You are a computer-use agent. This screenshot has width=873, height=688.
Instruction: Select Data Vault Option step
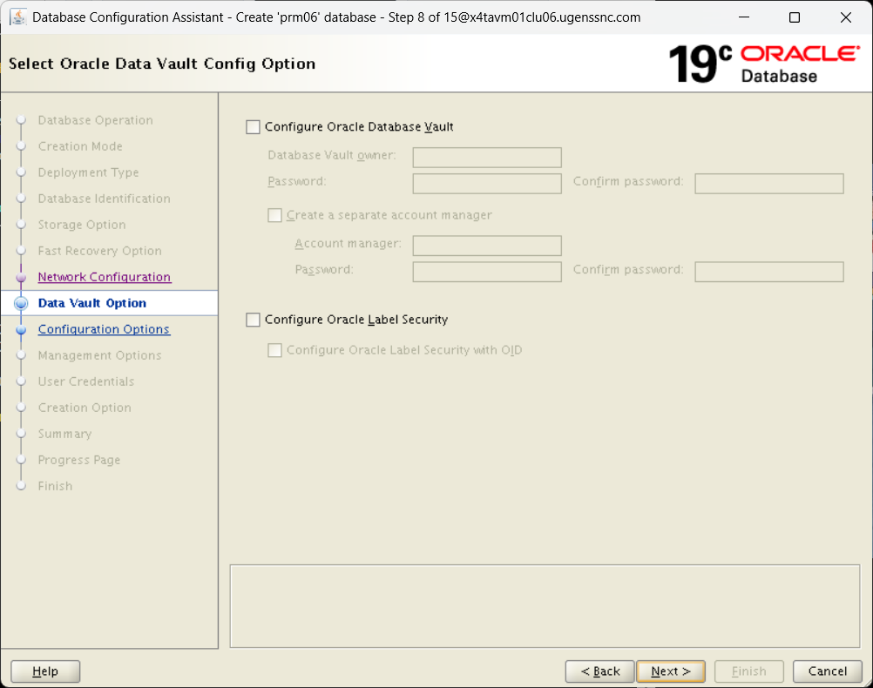pyautogui.click(x=91, y=303)
